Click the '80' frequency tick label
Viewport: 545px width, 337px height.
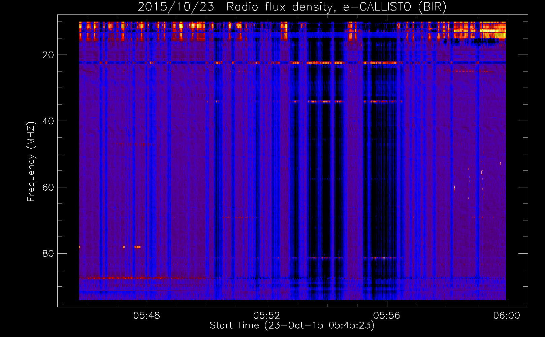point(48,253)
